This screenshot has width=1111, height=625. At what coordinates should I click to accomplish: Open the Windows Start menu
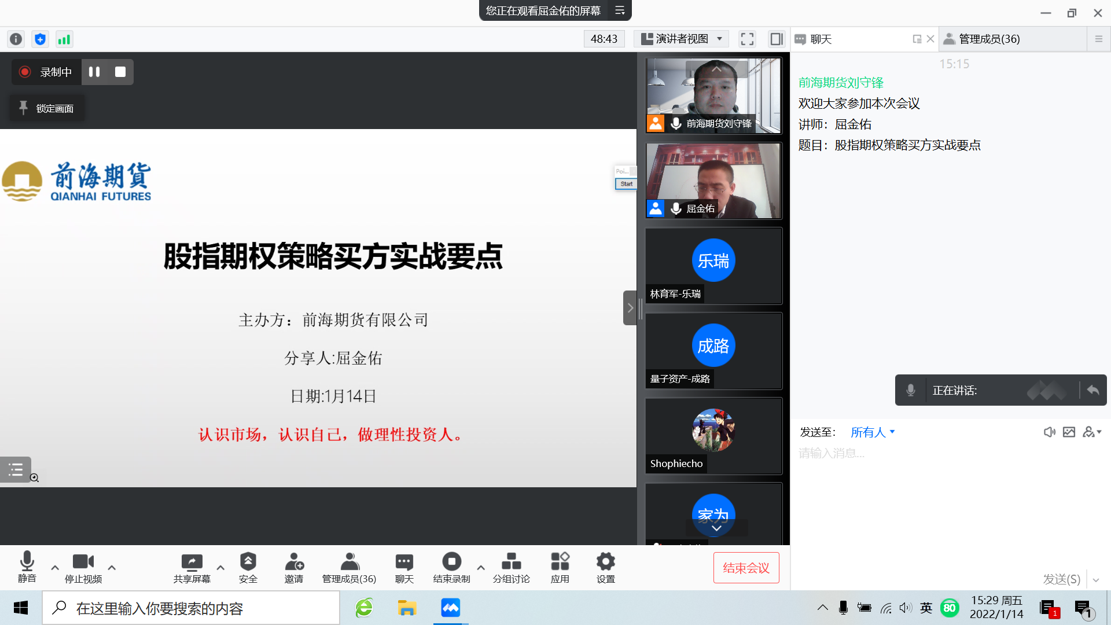21,608
